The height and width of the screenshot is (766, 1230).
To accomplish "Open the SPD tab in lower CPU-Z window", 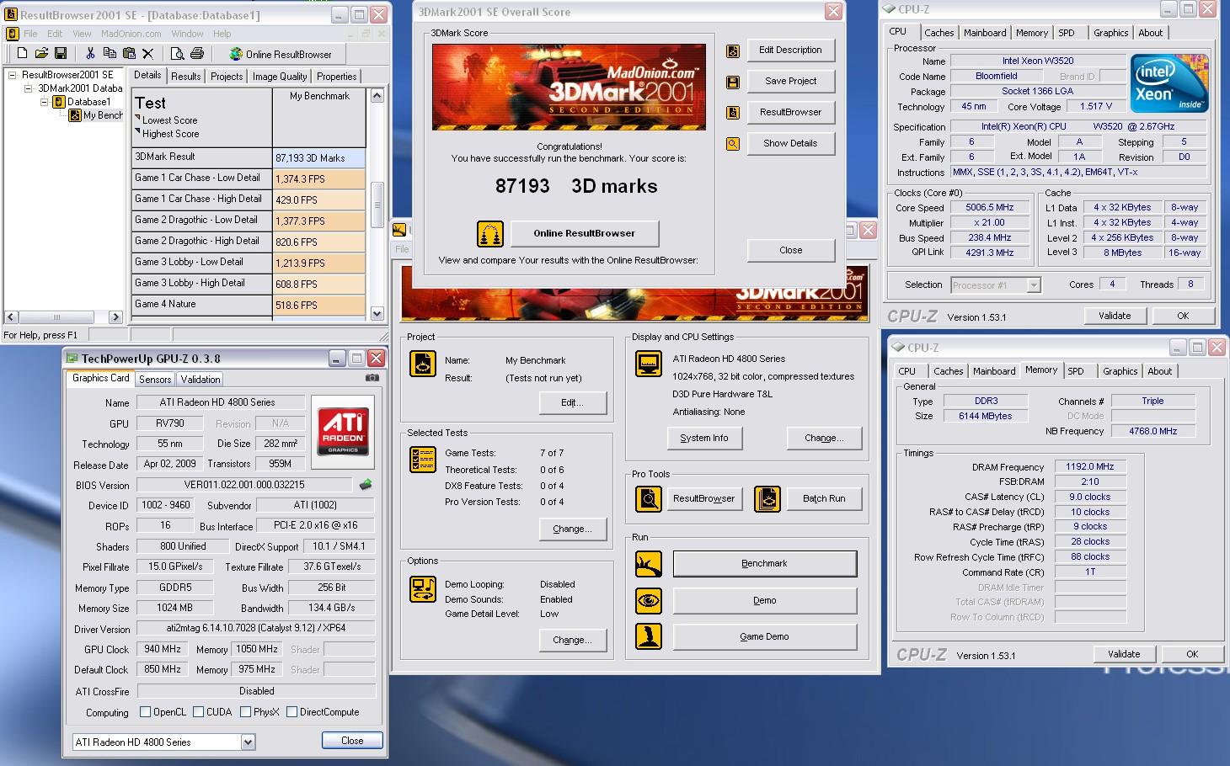I will pyautogui.click(x=1076, y=371).
